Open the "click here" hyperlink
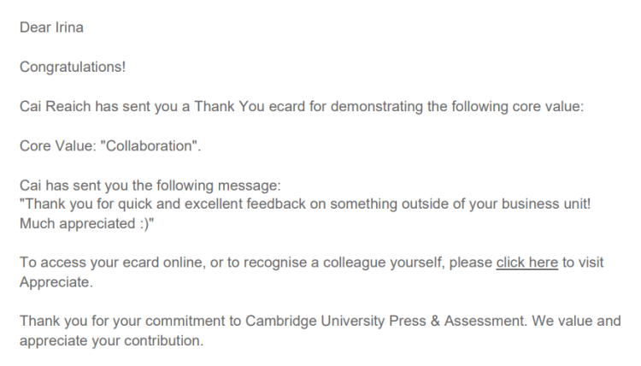This screenshot has height=366, width=641. (x=526, y=263)
